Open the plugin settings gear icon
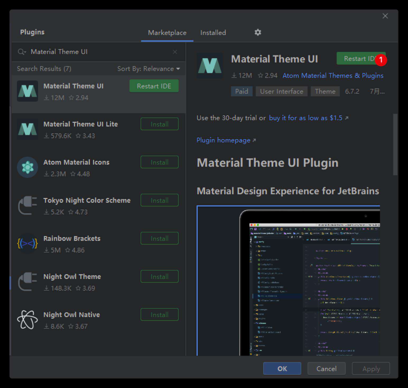Screen dimensions: 408x388 click(x=258, y=32)
